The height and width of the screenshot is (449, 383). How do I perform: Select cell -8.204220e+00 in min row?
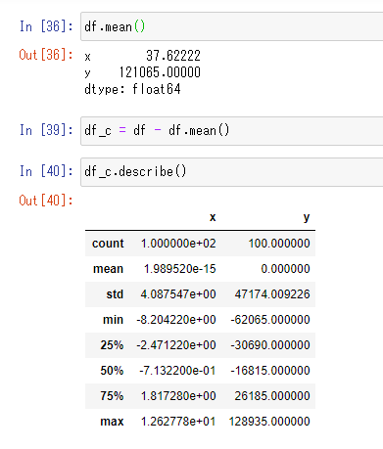pos(176,320)
